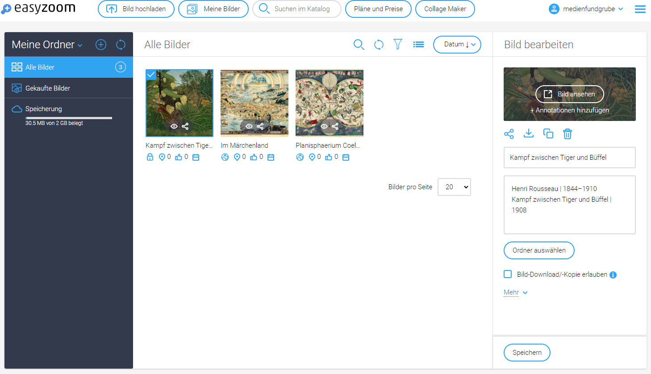The width and height of the screenshot is (651, 374).
Task: Select Im Märchenland thumbnail
Action: coord(255,103)
